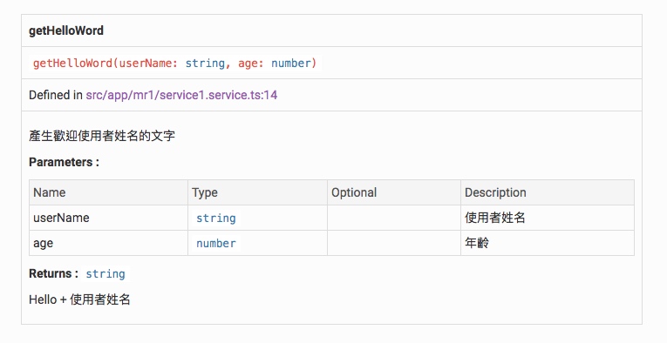This screenshot has height=343, width=667.
Task: Click the number type in the signature
Action: point(292,63)
